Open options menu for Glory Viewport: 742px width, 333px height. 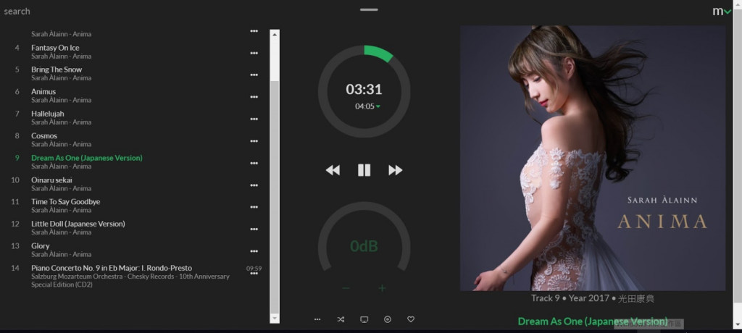click(254, 251)
